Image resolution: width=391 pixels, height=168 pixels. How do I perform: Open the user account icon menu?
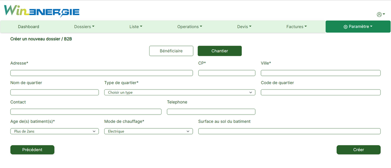(380, 14)
